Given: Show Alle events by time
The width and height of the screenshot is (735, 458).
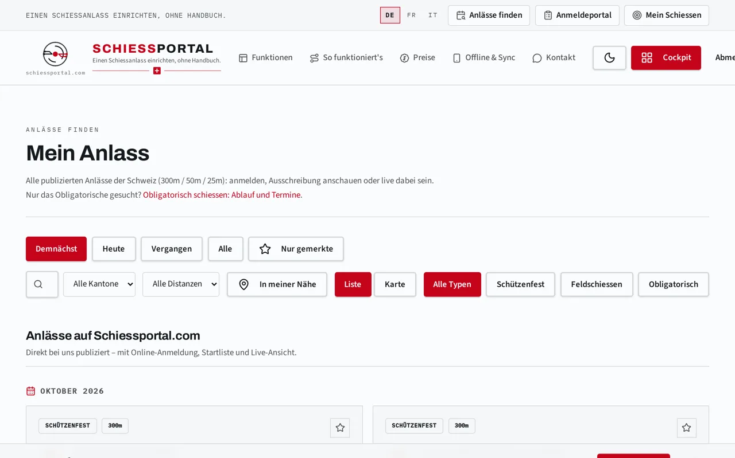Looking at the screenshot, I should pos(225,249).
